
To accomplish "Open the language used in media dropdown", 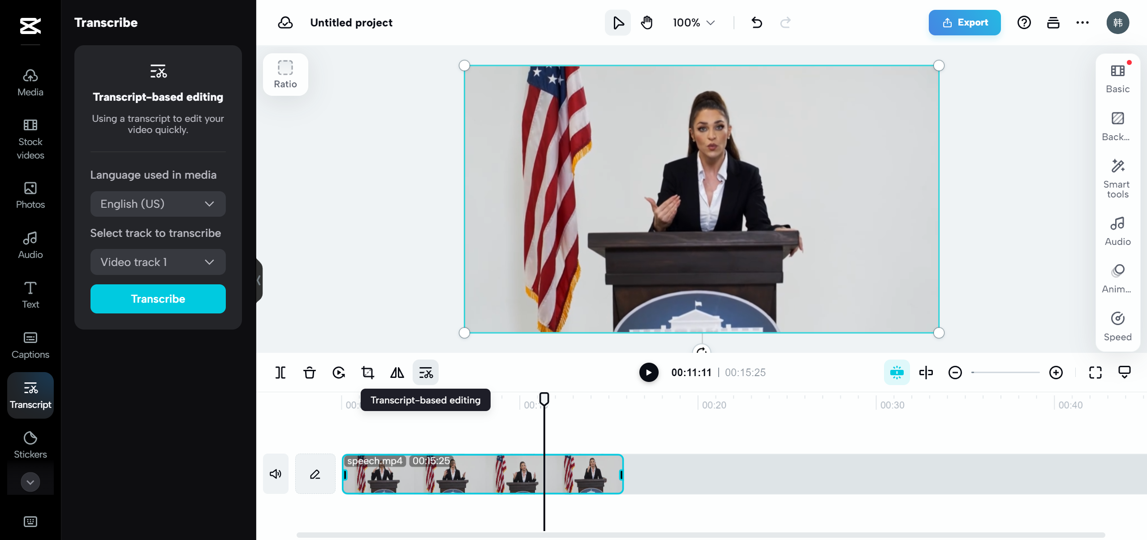I will pyautogui.click(x=158, y=204).
